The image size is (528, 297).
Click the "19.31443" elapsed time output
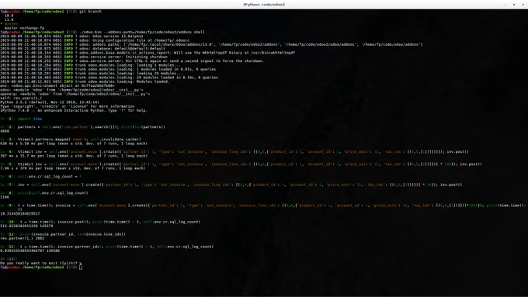coord(20,213)
